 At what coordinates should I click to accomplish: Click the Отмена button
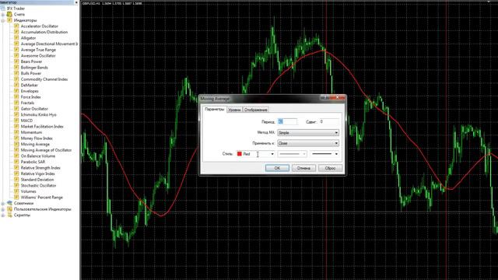pyautogui.click(x=303, y=168)
